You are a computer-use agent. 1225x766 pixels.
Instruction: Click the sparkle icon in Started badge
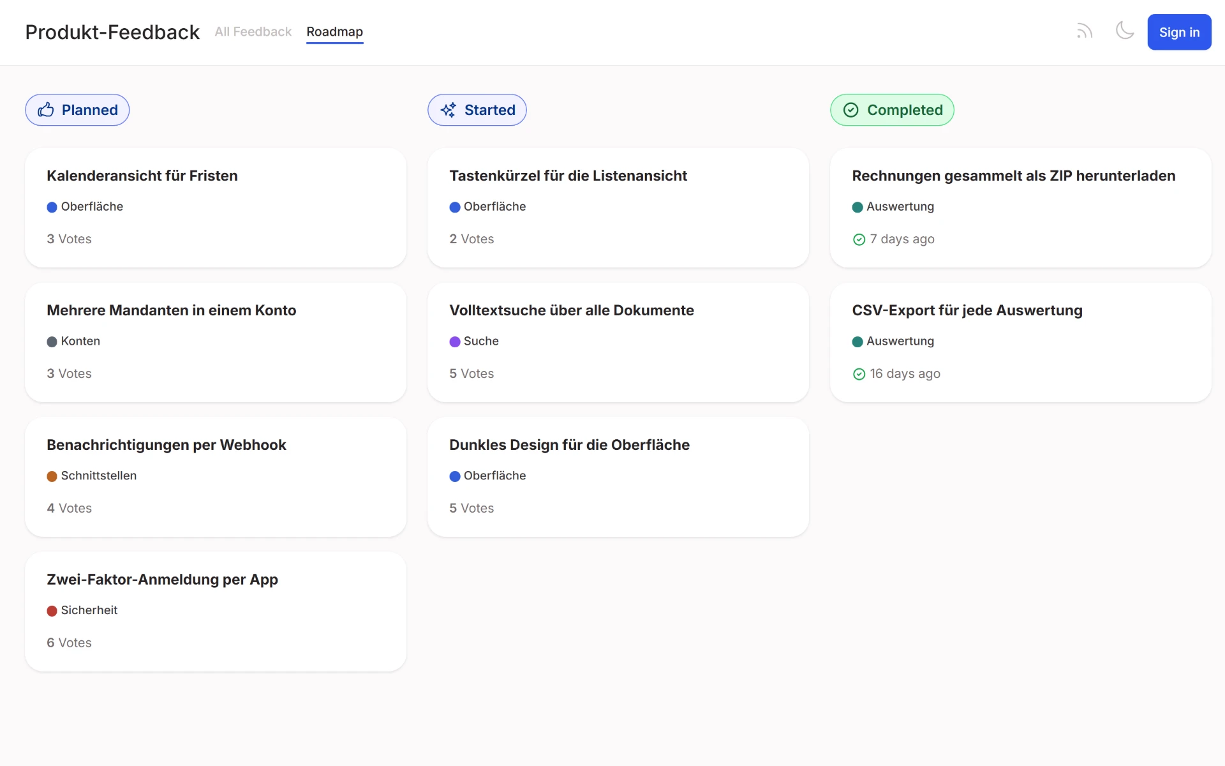[449, 110]
